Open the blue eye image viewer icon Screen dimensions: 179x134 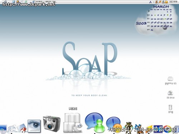coord(34,126)
